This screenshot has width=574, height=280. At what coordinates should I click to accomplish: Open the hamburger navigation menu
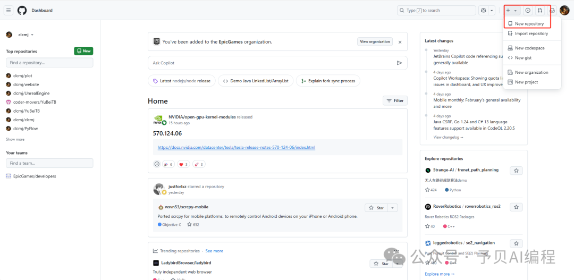[9, 10]
